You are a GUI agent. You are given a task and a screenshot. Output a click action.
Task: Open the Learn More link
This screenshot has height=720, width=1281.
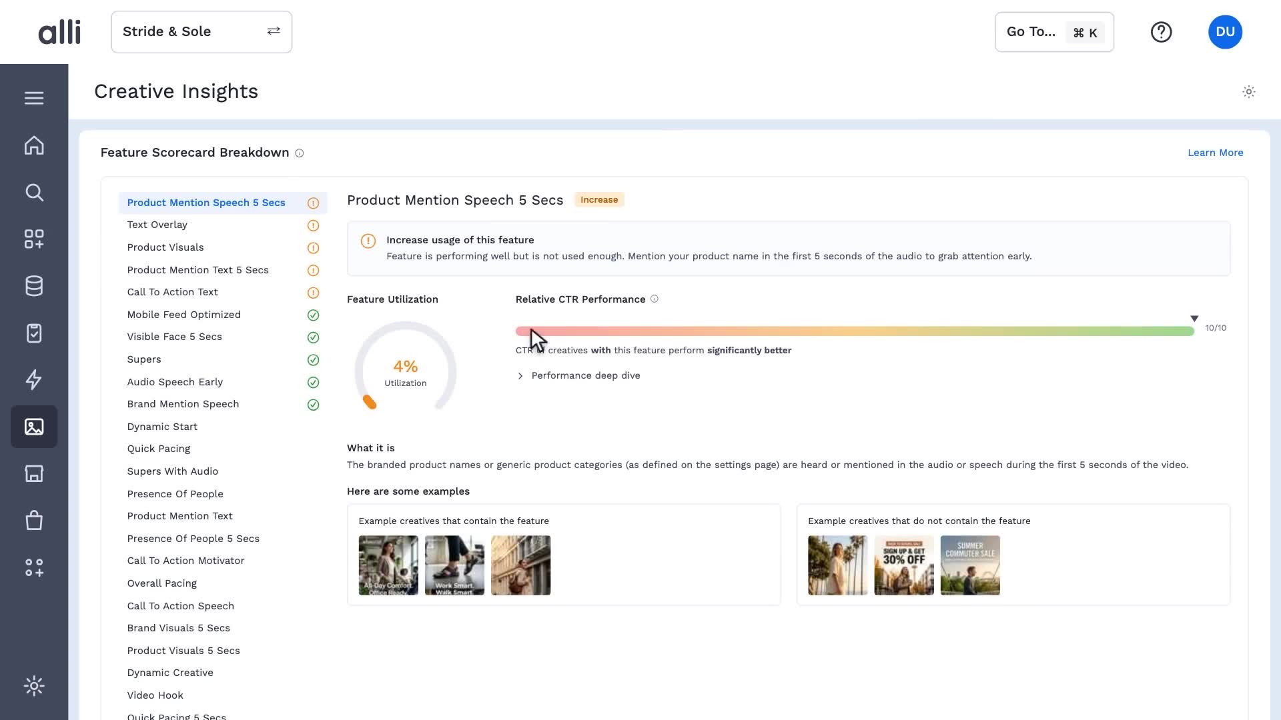[1215, 153]
